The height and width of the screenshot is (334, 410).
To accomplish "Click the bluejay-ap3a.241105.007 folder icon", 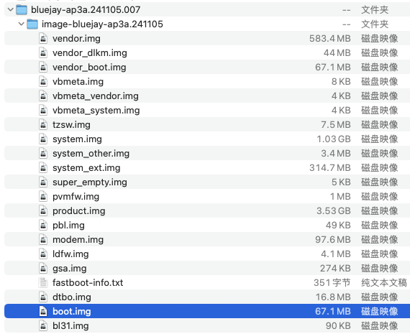I will [22, 9].
